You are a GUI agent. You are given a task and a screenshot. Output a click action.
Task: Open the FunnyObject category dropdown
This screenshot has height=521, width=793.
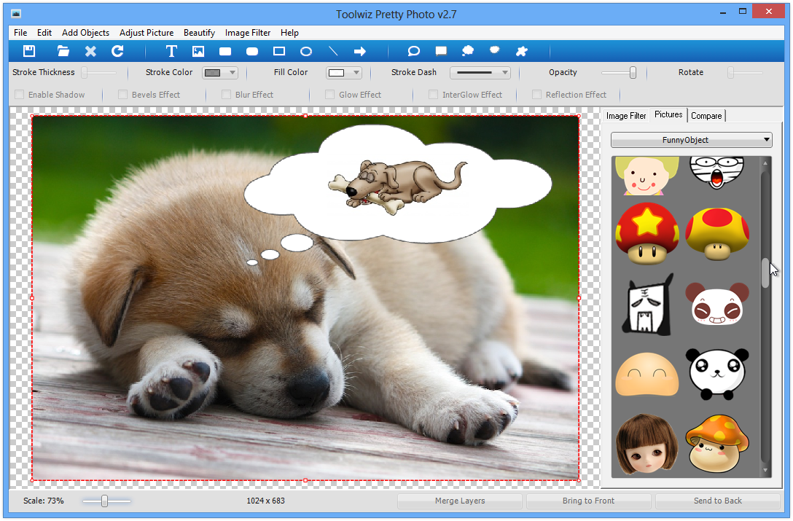click(x=692, y=140)
